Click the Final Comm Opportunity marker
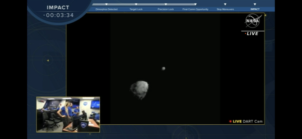The height and width of the screenshot is (139, 302). tap(195, 4)
